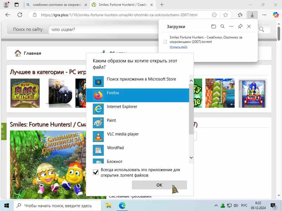
Task: Pick the Paint app icon
Action: (98, 123)
